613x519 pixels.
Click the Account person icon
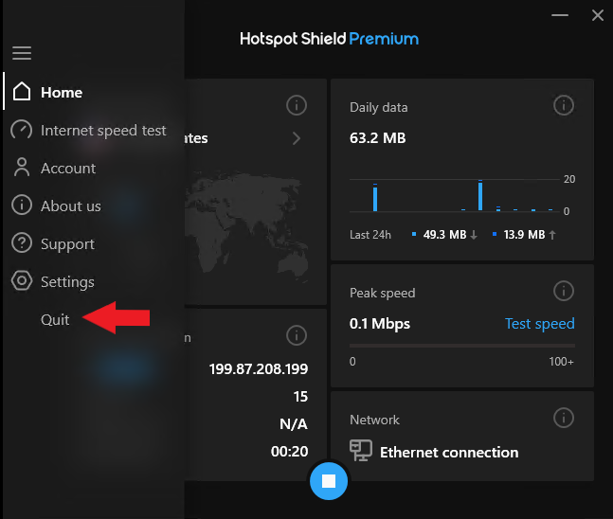[22, 168]
